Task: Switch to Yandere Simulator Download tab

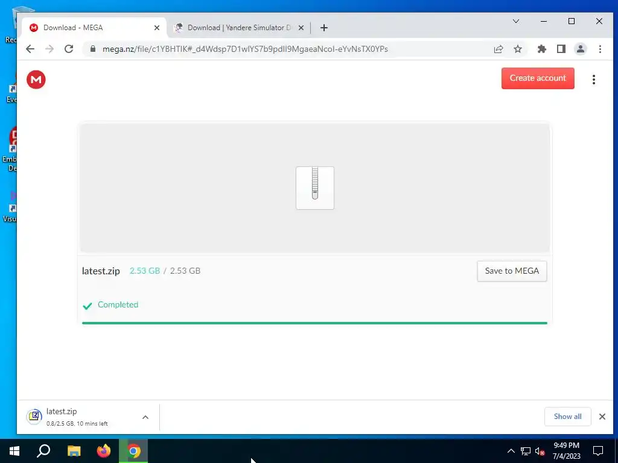Action: 238,28
